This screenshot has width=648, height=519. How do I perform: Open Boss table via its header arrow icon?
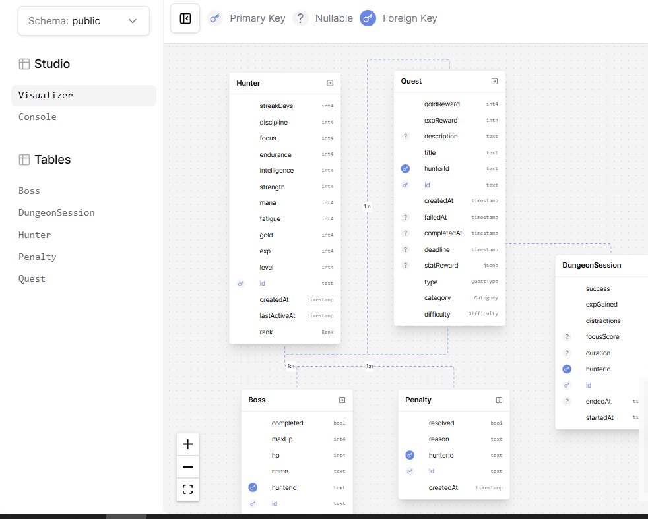(342, 400)
